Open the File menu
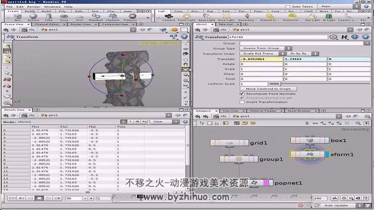The width and height of the screenshot is (374, 210). 9,7
